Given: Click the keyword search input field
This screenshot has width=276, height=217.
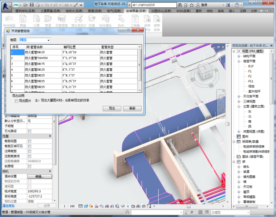Looking at the screenshot, I should pos(154,5).
